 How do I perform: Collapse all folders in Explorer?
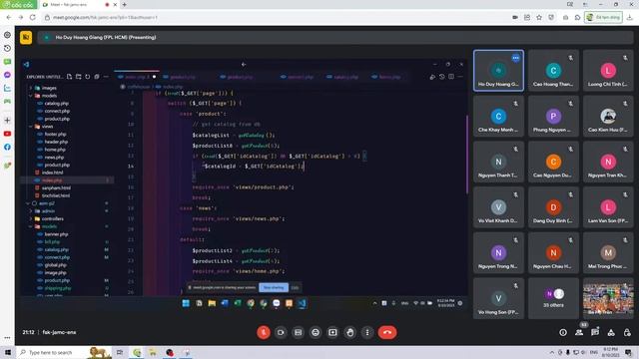coord(97,77)
